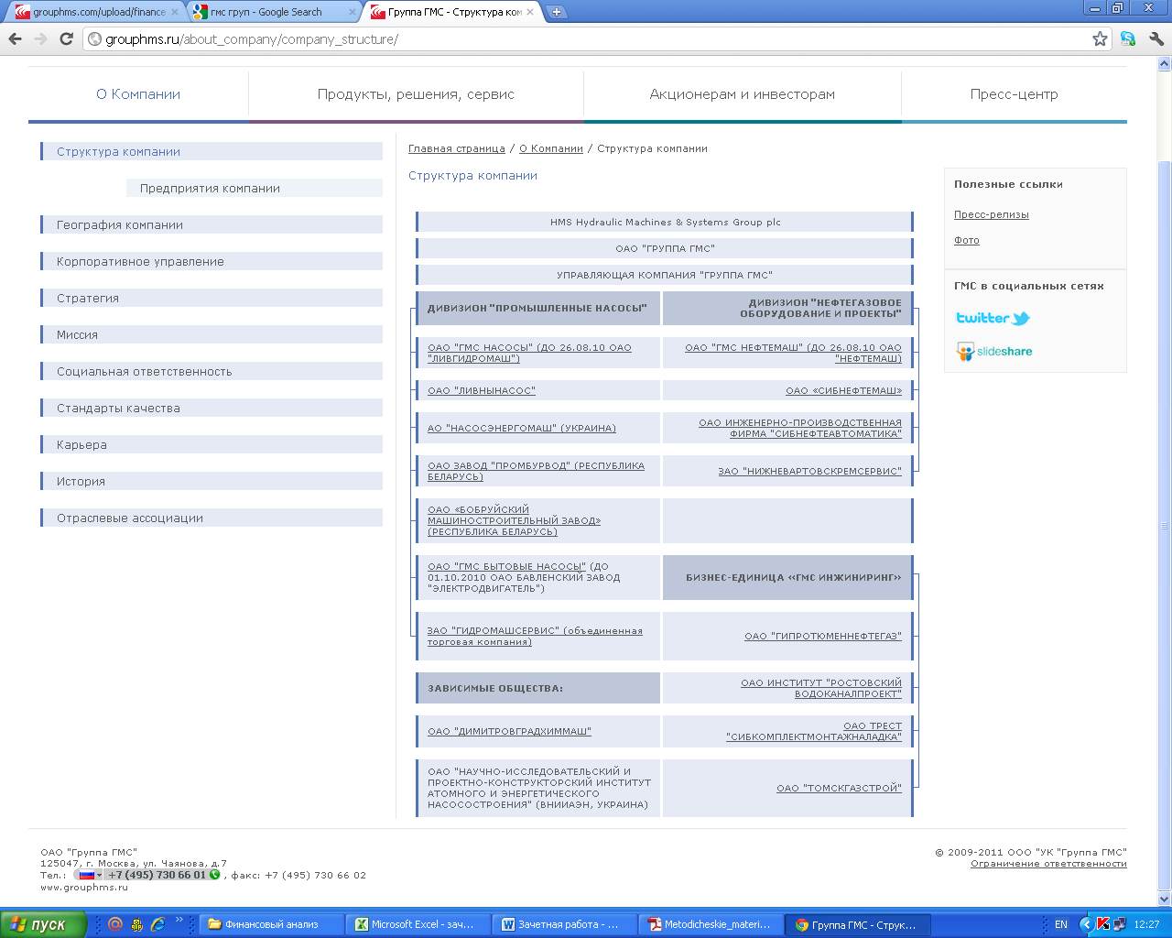Open ОАО «СИБНЕФТЕМАШ» link
Screen dimensions: 1172x938
pyautogui.click(x=843, y=390)
